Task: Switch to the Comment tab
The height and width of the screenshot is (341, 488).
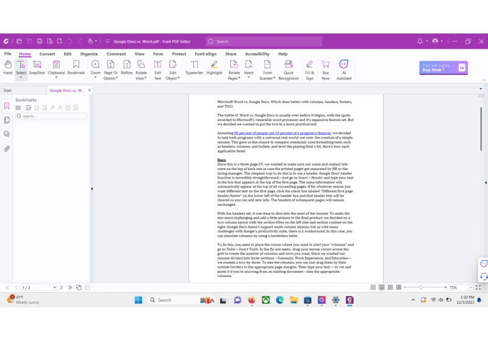Action: (x=116, y=54)
